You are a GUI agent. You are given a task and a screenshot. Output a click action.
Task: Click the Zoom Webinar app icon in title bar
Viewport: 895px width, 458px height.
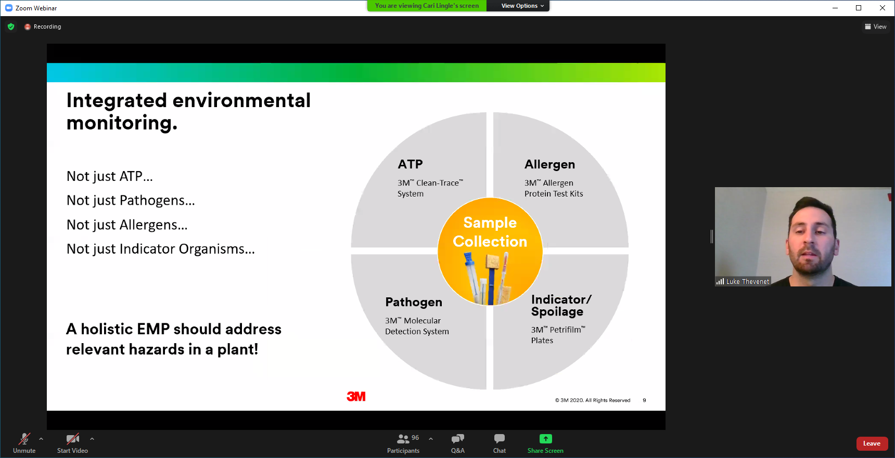pos(8,8)
